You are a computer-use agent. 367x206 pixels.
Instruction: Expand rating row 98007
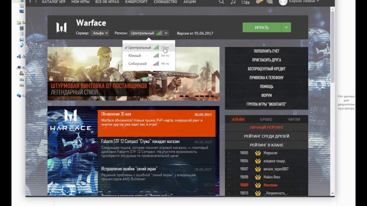(x=229, y=169)
